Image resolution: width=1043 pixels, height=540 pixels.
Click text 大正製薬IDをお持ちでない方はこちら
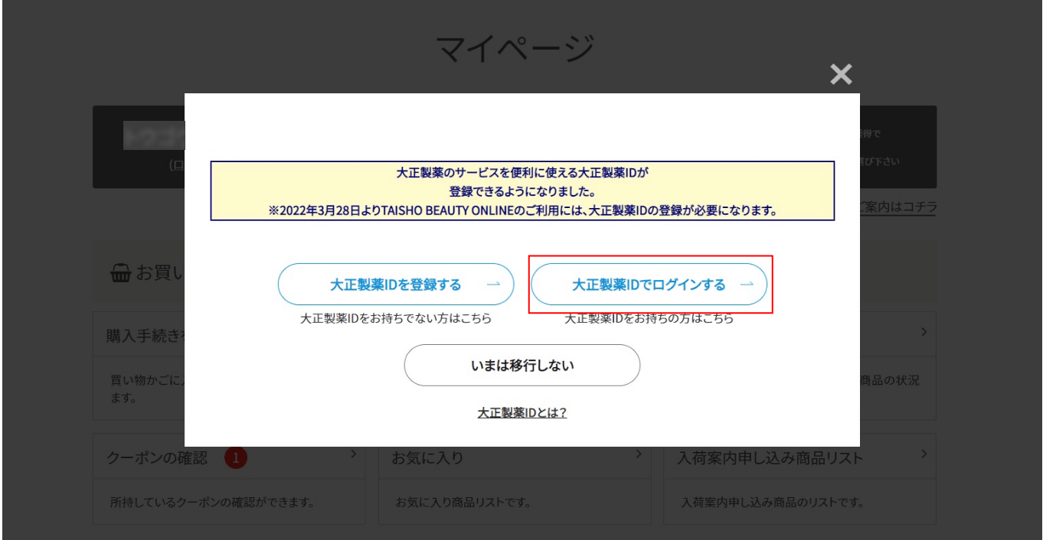tap(396, 319)
